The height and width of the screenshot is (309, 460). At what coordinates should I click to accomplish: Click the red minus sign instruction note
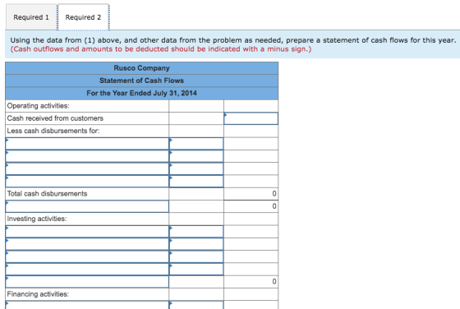click(x=161, y=49)
